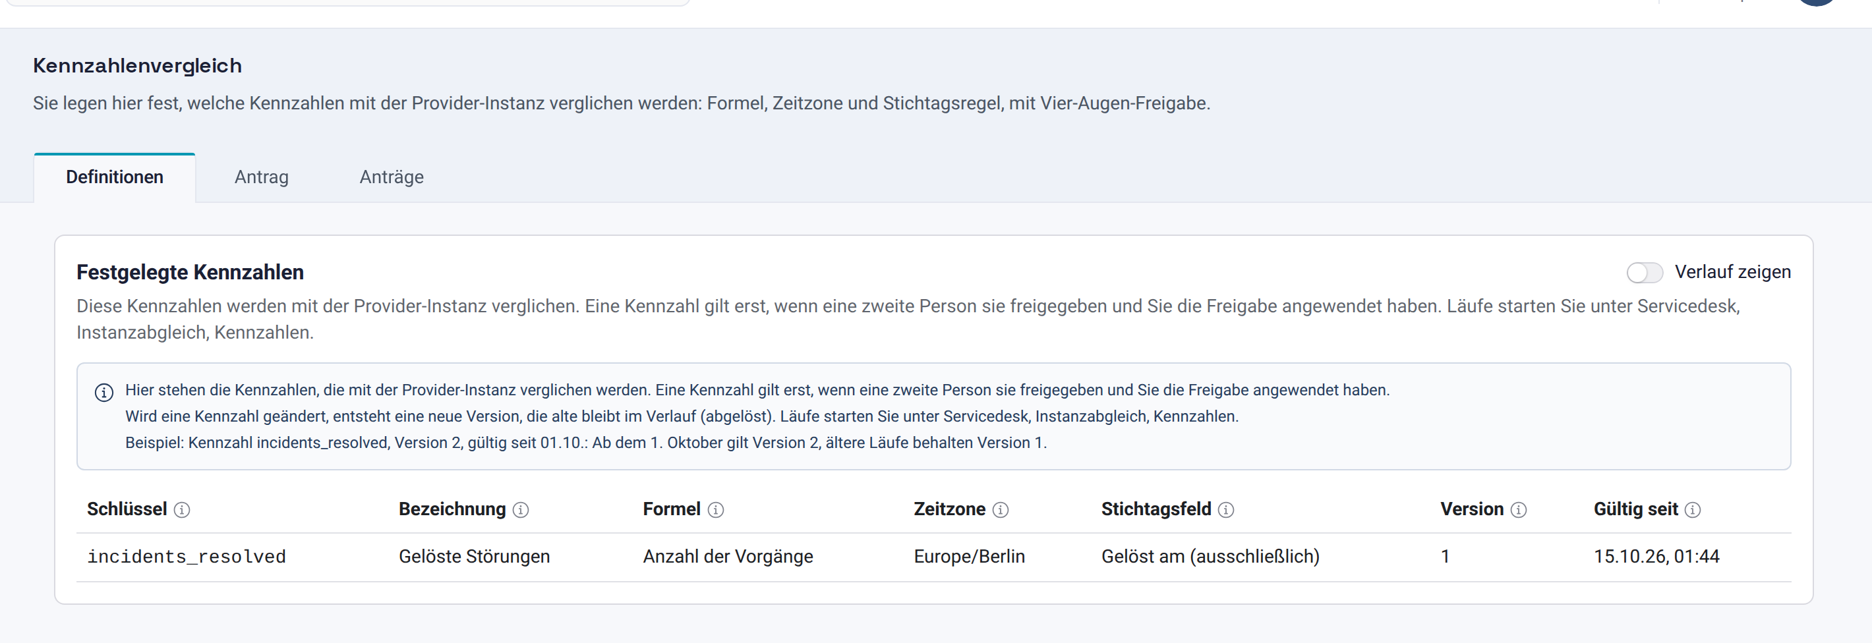
Task: Show help for Stichtagsfeld column
Action: click(1226, 510)
